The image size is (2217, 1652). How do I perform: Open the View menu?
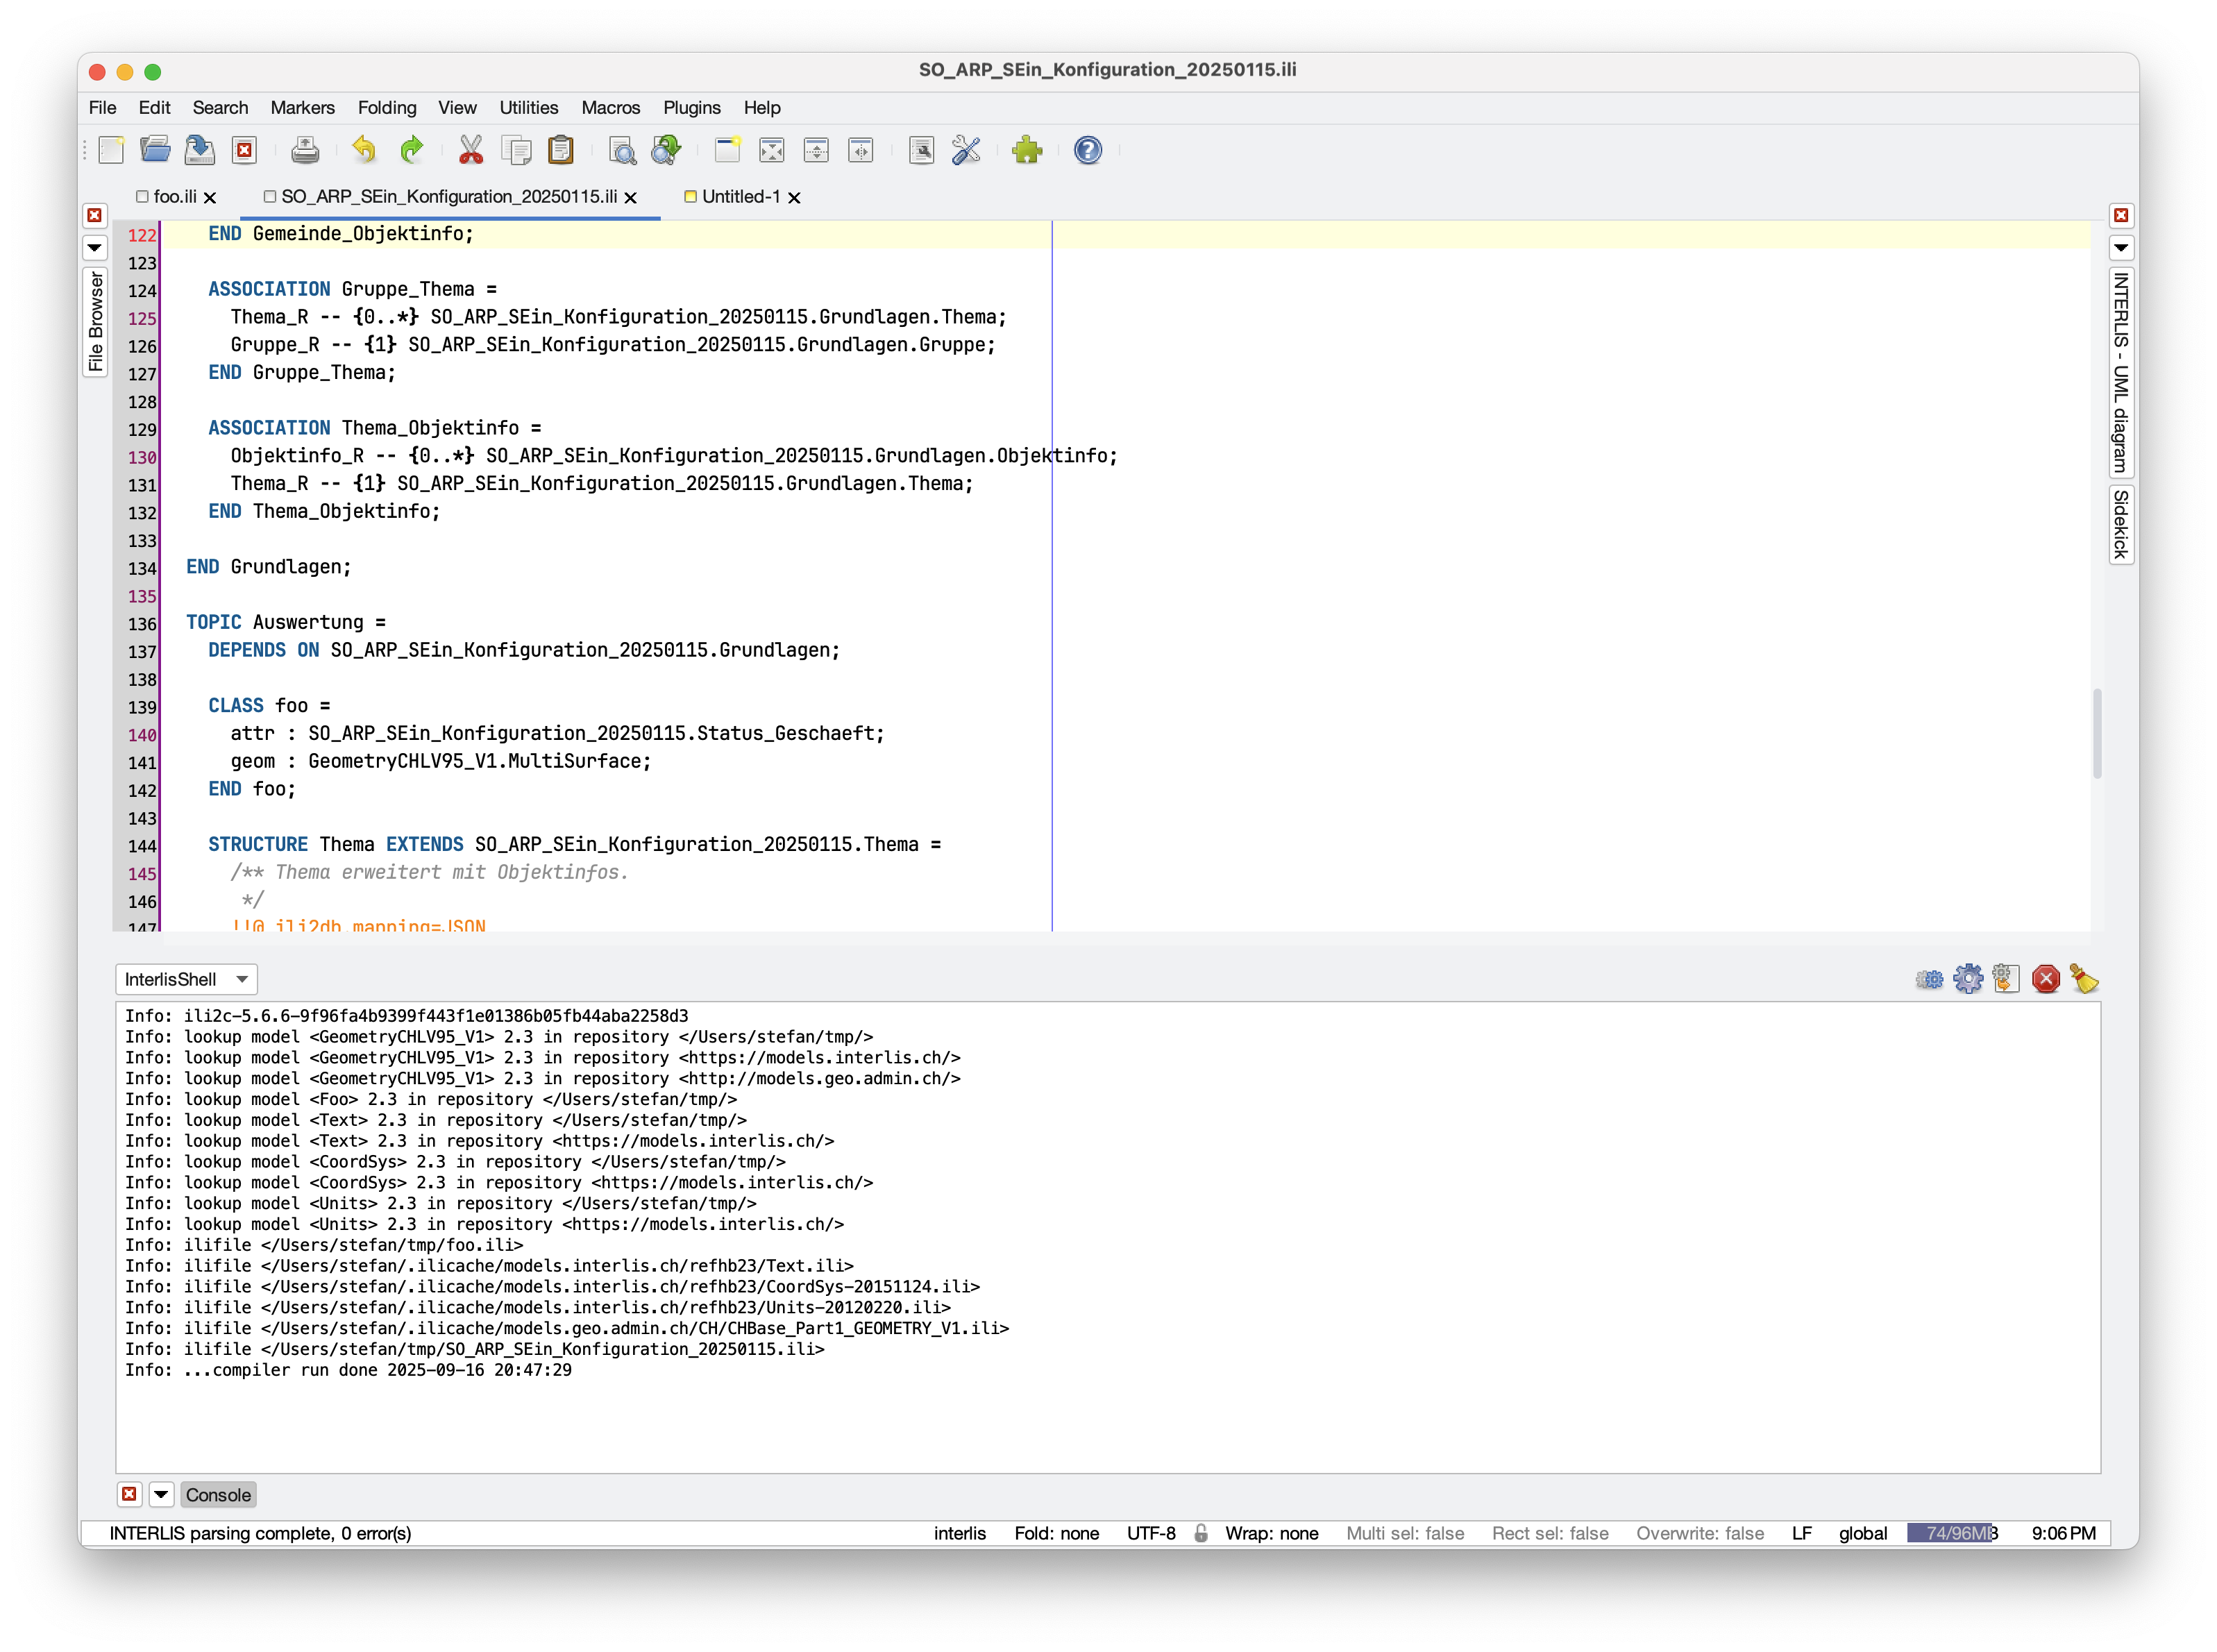point(457,108)
